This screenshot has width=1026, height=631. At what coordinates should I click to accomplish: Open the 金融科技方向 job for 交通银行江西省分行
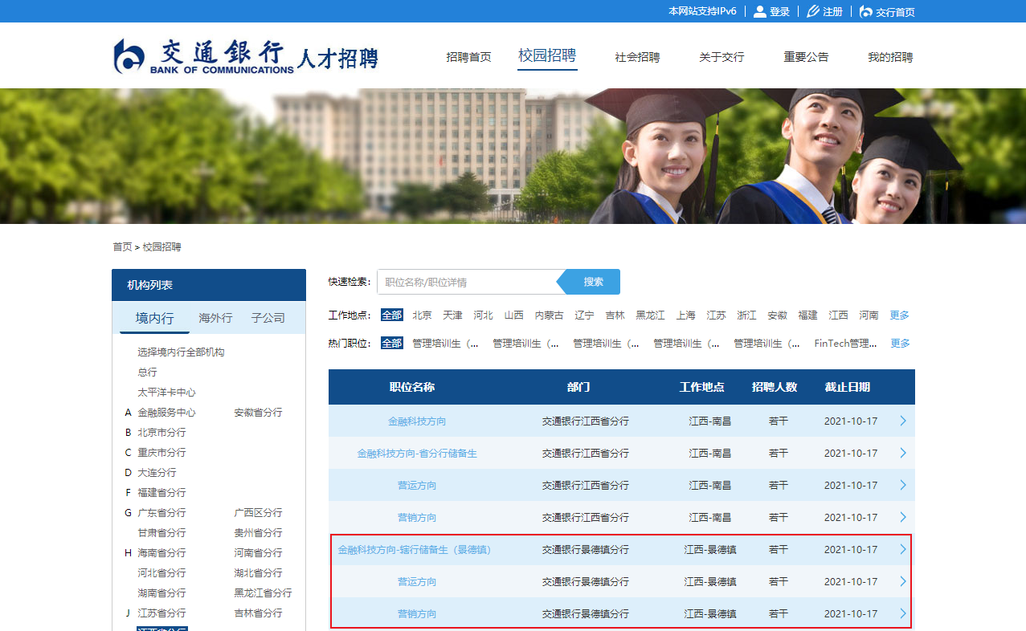417,421
